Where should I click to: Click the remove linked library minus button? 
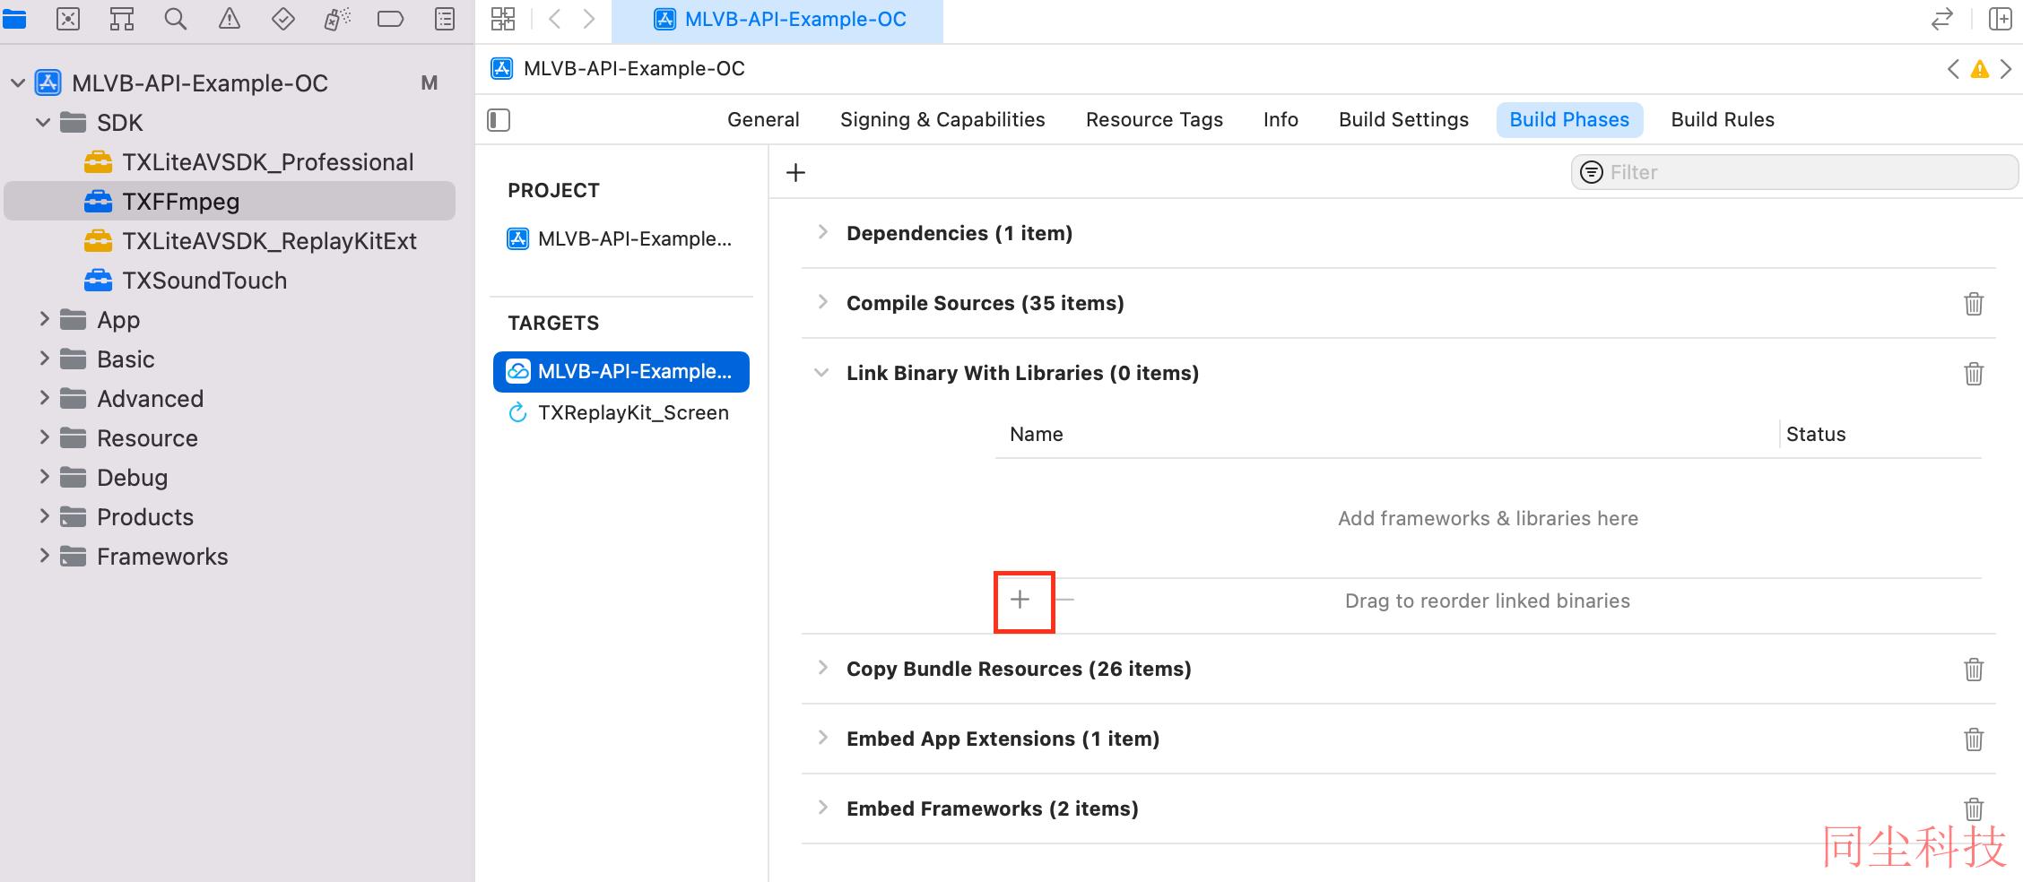(1064, 600)
